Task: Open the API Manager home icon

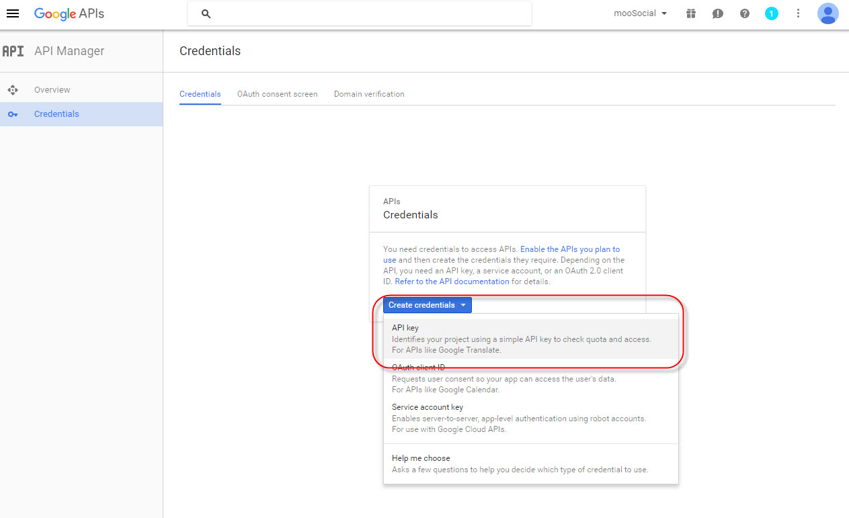Action: [13, 50]
